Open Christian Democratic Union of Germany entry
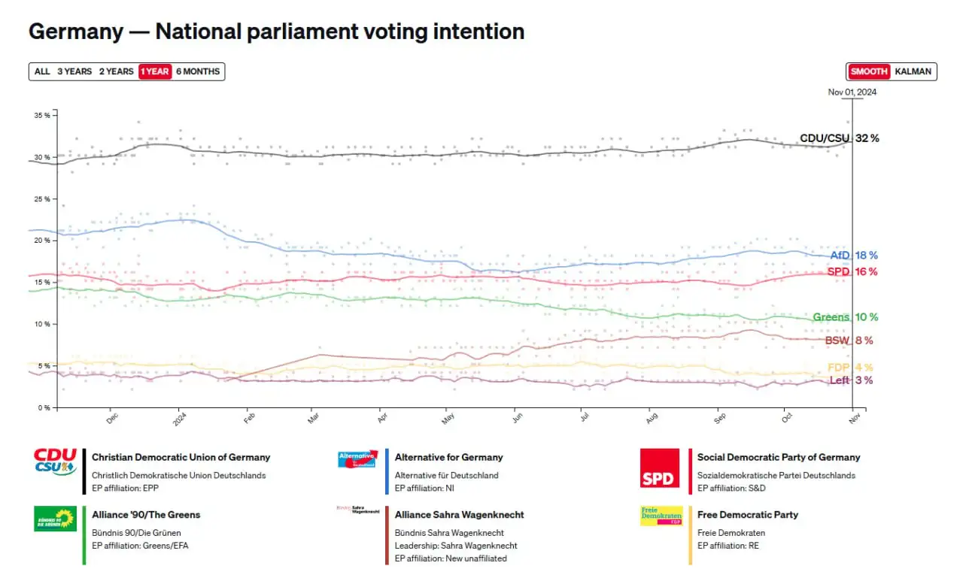The width and height of the screenshot is (963, 572). coord(181,457)
